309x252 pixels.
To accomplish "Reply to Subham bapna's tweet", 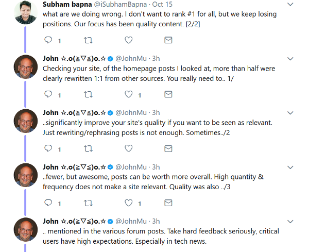I will 49,40.
